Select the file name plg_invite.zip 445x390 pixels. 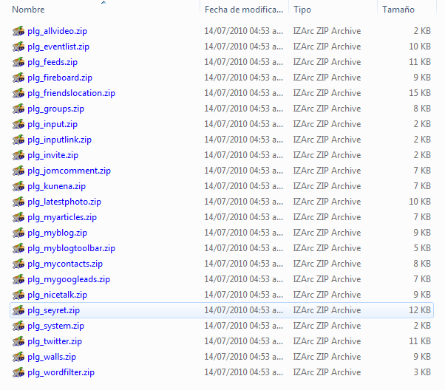(52, 155)
